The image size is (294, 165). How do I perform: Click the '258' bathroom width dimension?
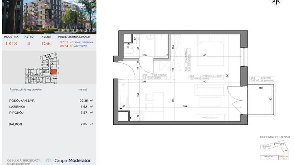[145, 55]
